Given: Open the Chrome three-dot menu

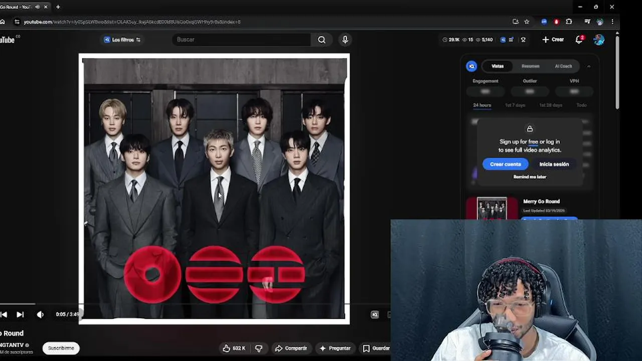Looking at the screenshot, I should pos(612,22).
